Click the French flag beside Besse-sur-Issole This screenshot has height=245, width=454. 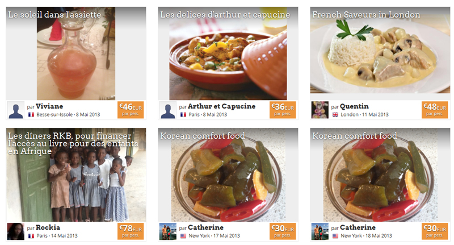pyautogui.click(x=31, y=114)
